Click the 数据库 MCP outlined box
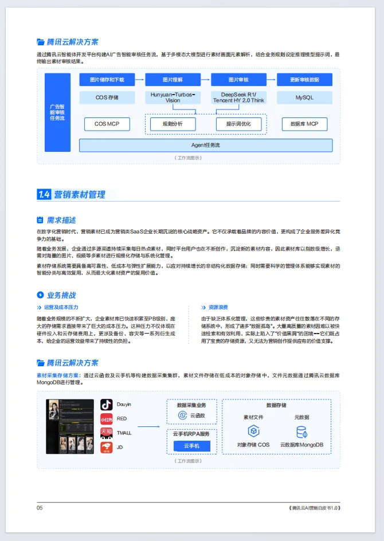Image resolution: width=384 pixels, height=541 pixels. click(x=305, y=124)
